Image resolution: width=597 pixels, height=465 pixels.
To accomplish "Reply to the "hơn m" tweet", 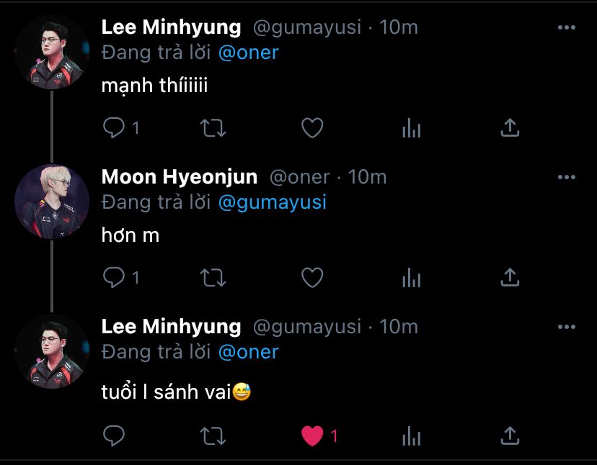I will (x=114, y=277).
